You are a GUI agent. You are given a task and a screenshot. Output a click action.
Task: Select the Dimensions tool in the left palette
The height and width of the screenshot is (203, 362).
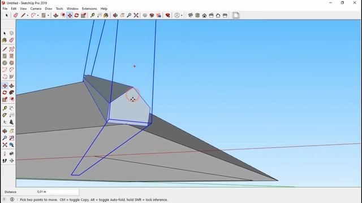click(11, 108)
